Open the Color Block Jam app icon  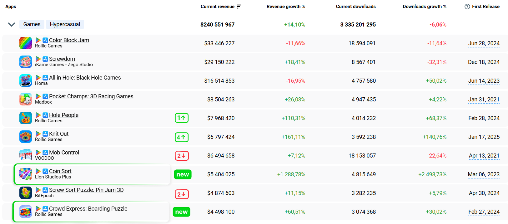tap(26, 43)
